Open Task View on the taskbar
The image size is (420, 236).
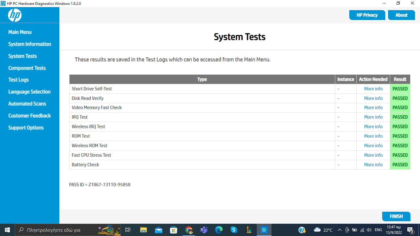(128, 230)
